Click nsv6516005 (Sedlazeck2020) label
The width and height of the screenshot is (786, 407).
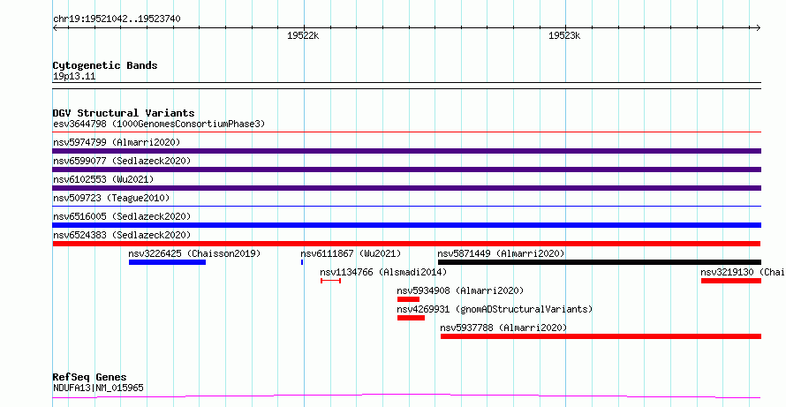tap(122, 216)
